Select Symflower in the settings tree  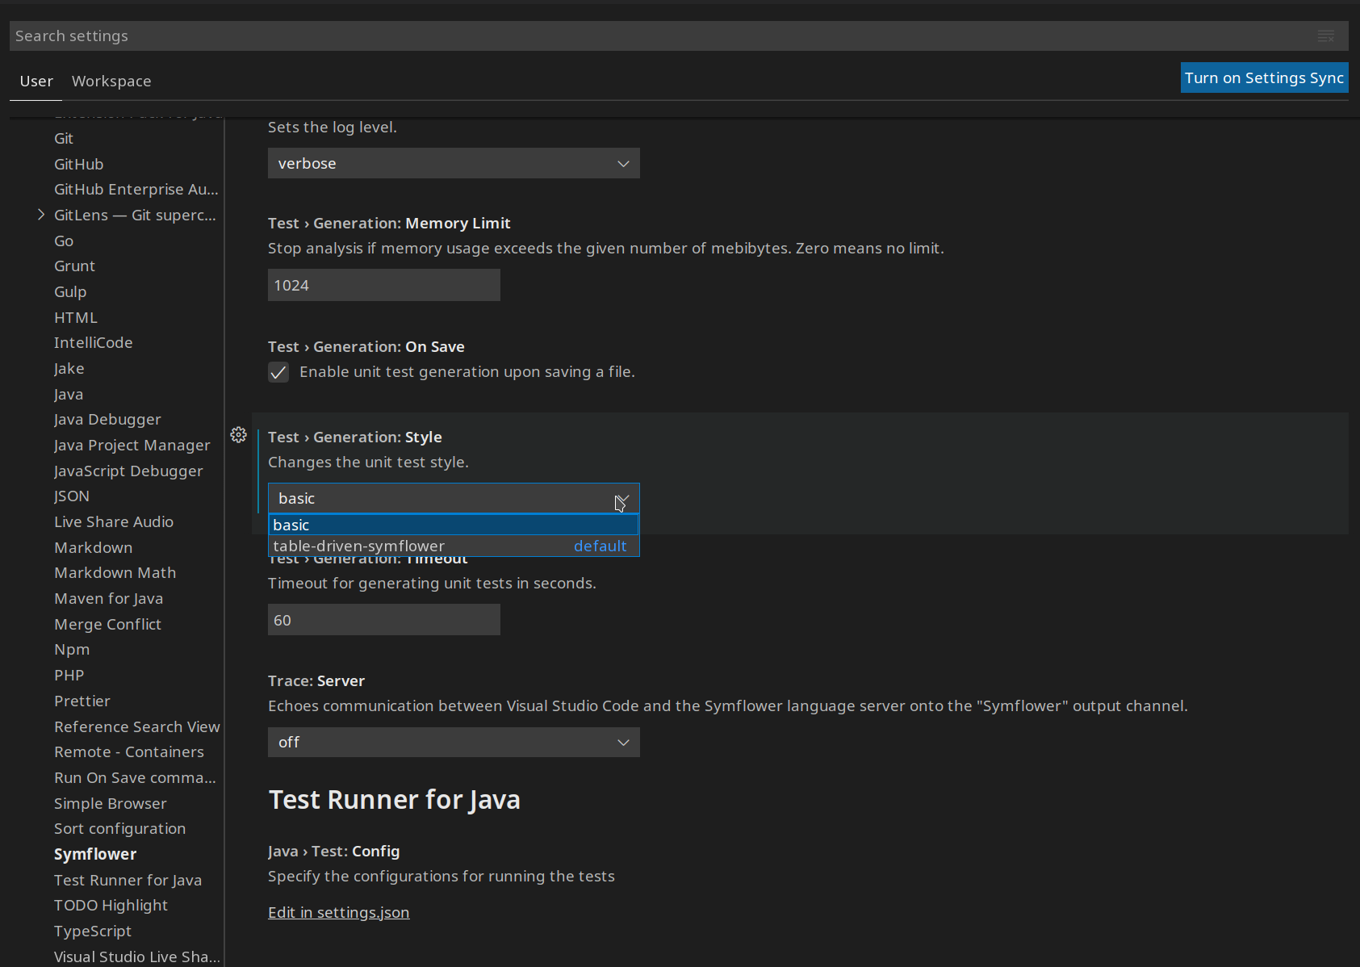pos(95,854)
